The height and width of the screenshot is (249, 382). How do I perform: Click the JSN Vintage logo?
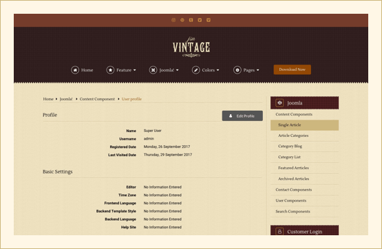click(191, 47)
